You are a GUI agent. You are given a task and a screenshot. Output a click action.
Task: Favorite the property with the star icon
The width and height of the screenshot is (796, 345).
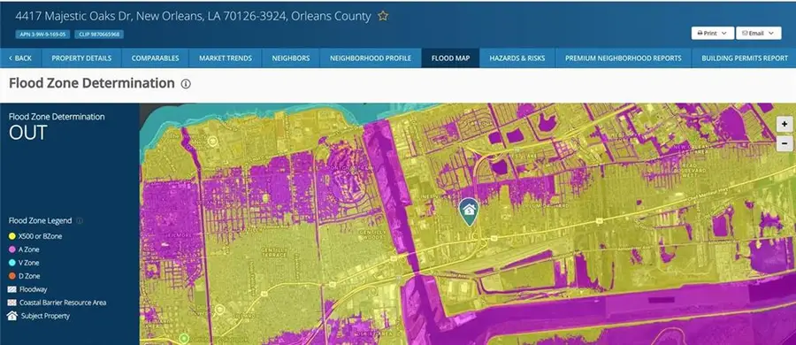(383, 16)
